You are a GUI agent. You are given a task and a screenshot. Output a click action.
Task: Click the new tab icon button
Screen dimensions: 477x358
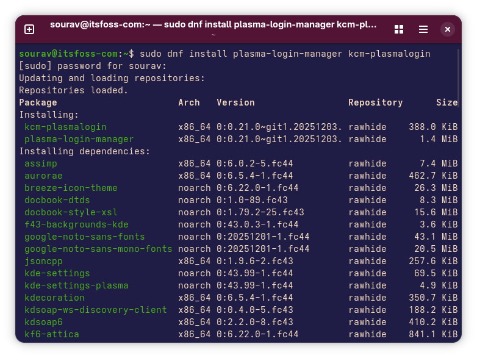[x=29, y=29]
